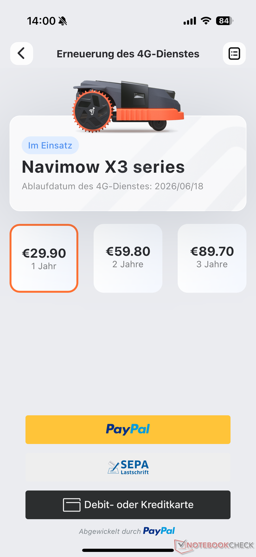Choose SEPA Lastschrift payment

(128, 467)
